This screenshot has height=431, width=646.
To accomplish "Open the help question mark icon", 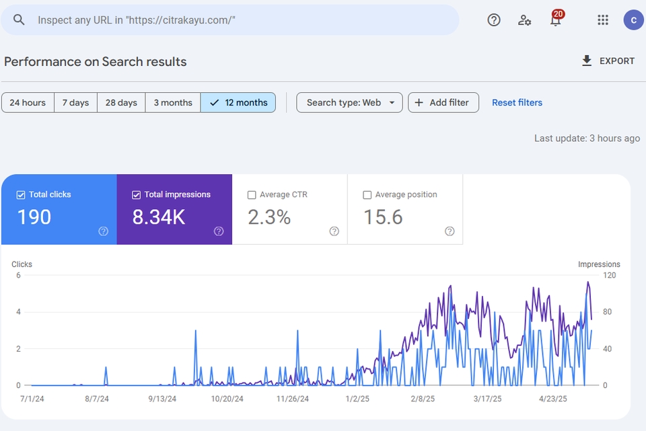I will [x=494, y=20].
